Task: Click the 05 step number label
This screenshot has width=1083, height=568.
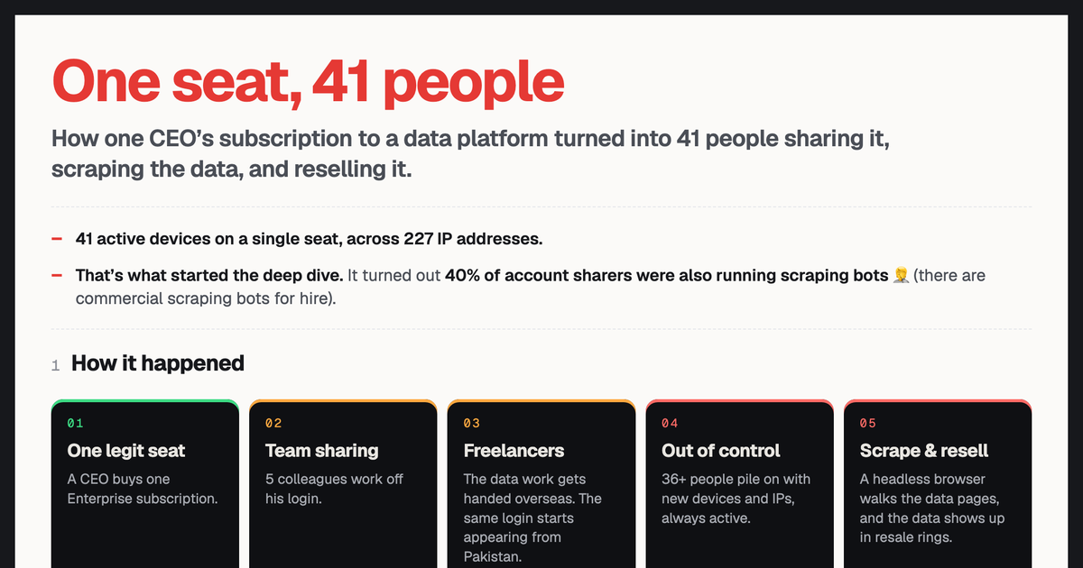Action: pos(868,423)
